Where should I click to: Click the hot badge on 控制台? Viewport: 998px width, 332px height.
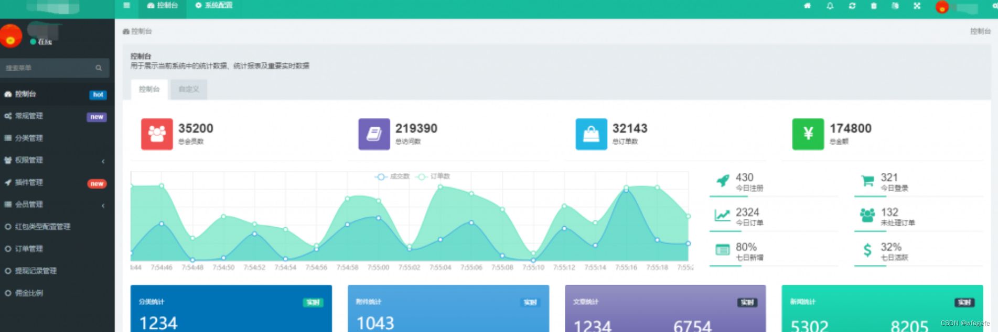98,95
